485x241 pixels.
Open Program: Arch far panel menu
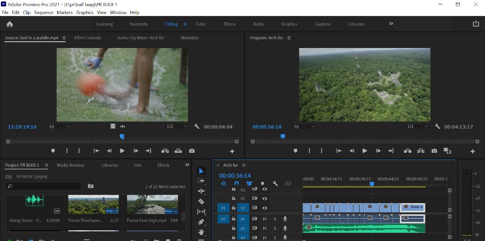(x=289, y=38)
